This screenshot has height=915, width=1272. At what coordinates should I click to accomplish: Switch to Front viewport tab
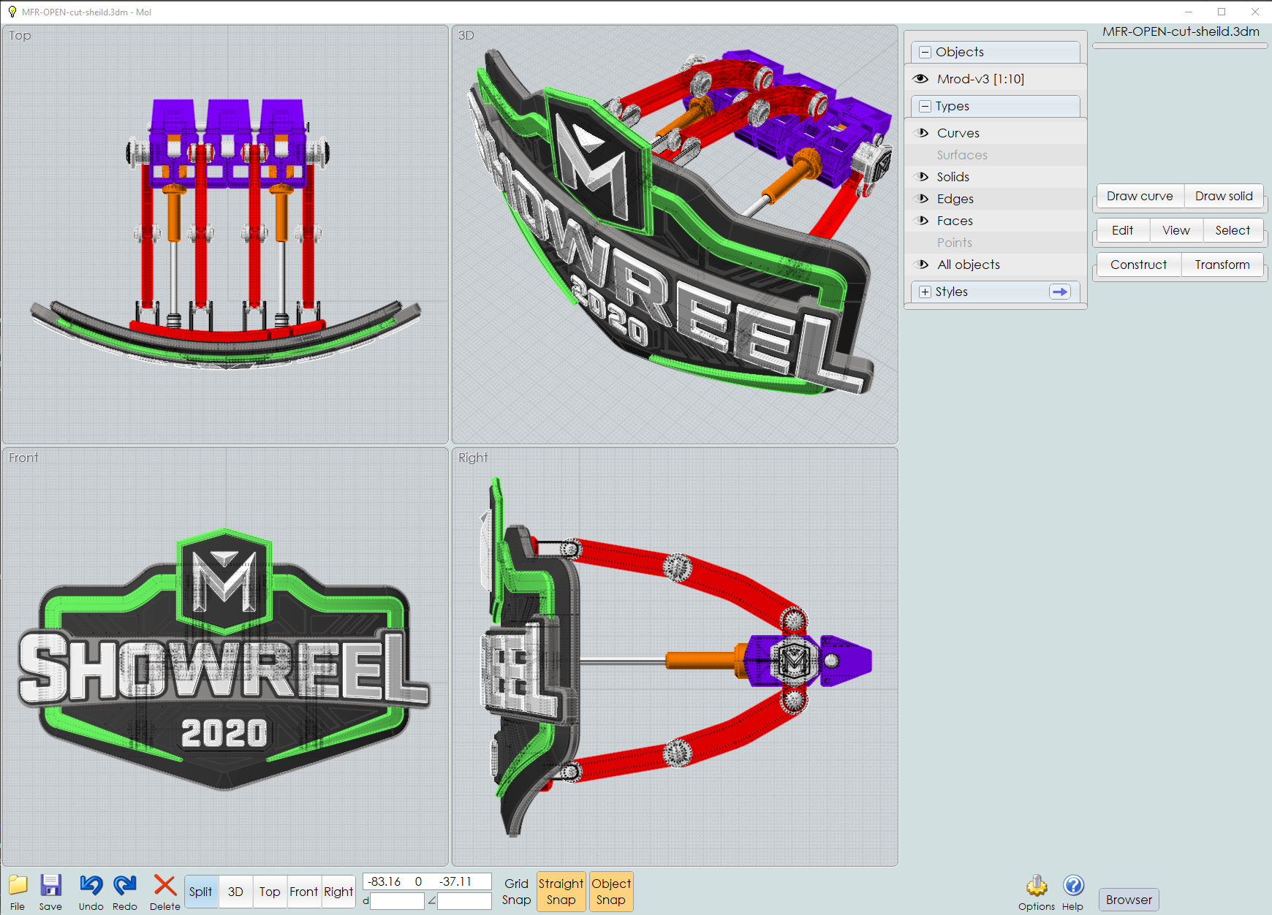304,892
